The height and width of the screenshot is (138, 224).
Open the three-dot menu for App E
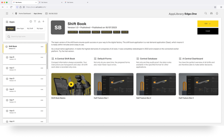pyautogui.click(x=42, y=89)
